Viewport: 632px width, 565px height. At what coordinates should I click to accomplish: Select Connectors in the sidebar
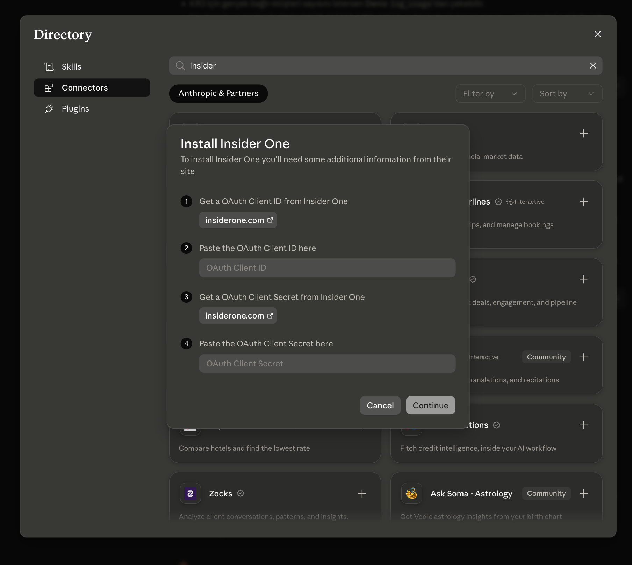click(92, 88)
